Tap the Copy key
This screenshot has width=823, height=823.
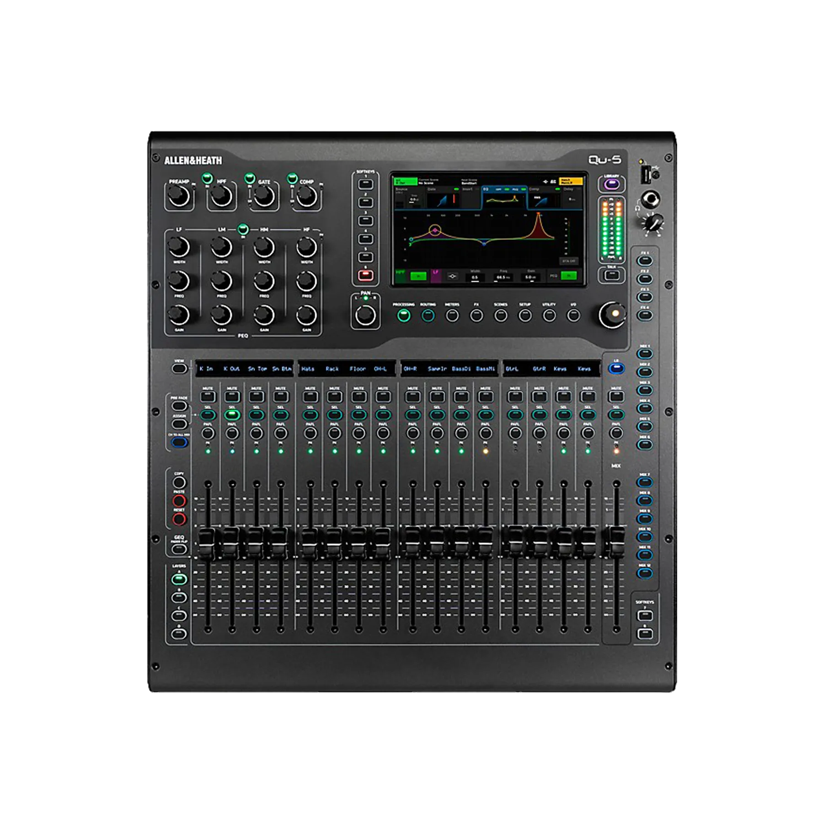point(179,482)
